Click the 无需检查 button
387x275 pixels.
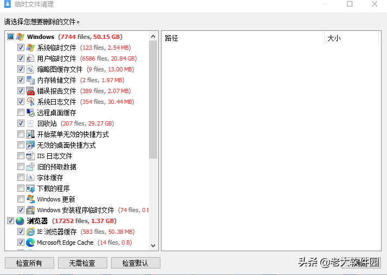coord(82,263)
